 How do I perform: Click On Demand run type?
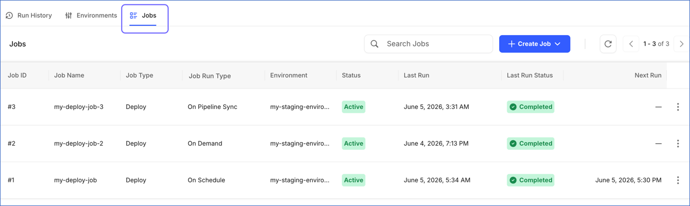(x=205, y=143)
